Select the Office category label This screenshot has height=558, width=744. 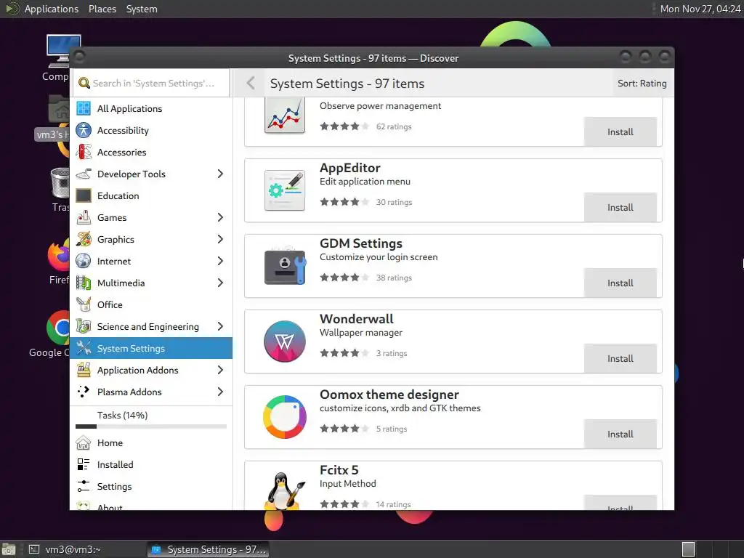110,304
